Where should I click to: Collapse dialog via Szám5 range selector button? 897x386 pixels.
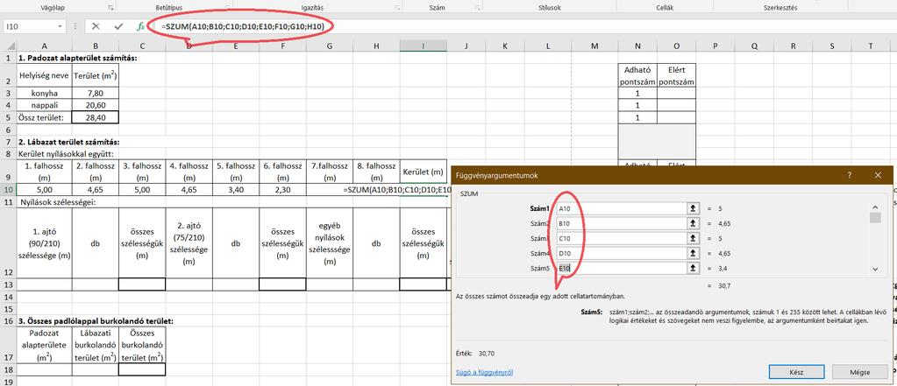(693, 268)
